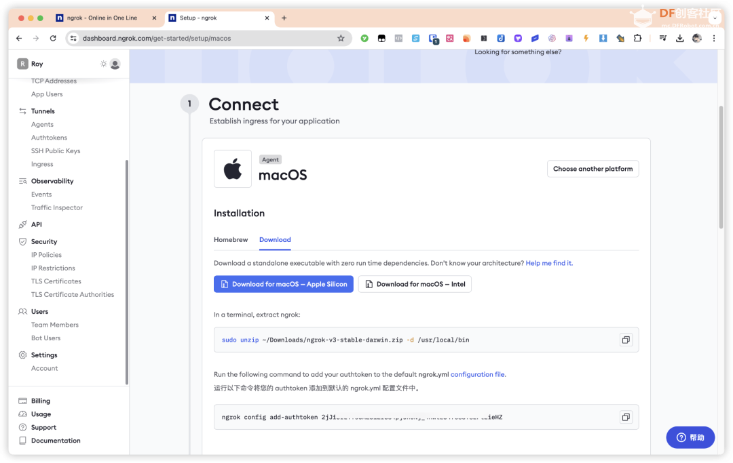Copy the add-authtoken command

(626, 417)
